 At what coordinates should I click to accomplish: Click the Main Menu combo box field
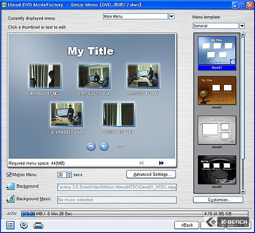point(135,16)
